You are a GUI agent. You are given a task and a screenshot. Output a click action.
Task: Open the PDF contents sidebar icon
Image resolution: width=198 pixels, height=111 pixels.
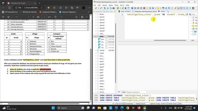[x=3, y=17]
